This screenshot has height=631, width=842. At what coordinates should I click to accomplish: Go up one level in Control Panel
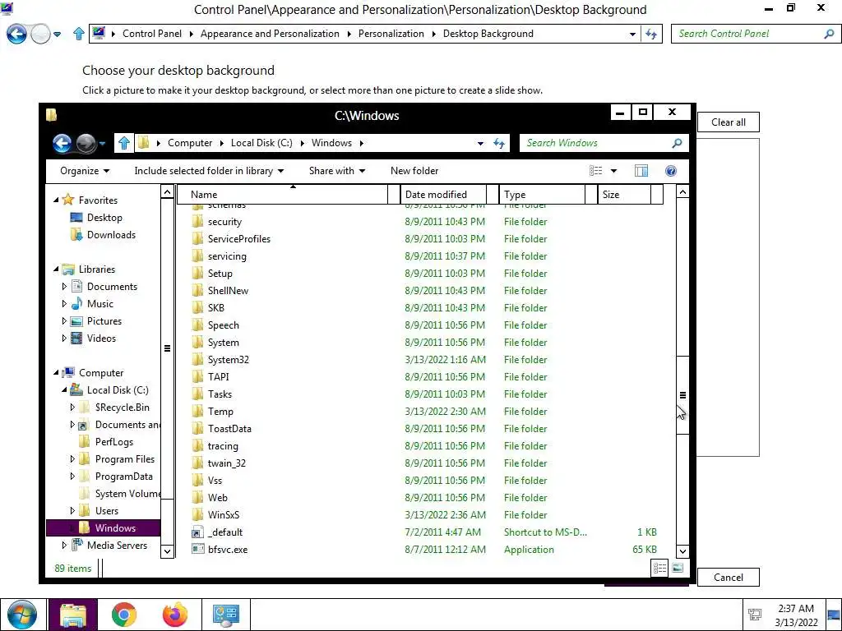point(79,34)
